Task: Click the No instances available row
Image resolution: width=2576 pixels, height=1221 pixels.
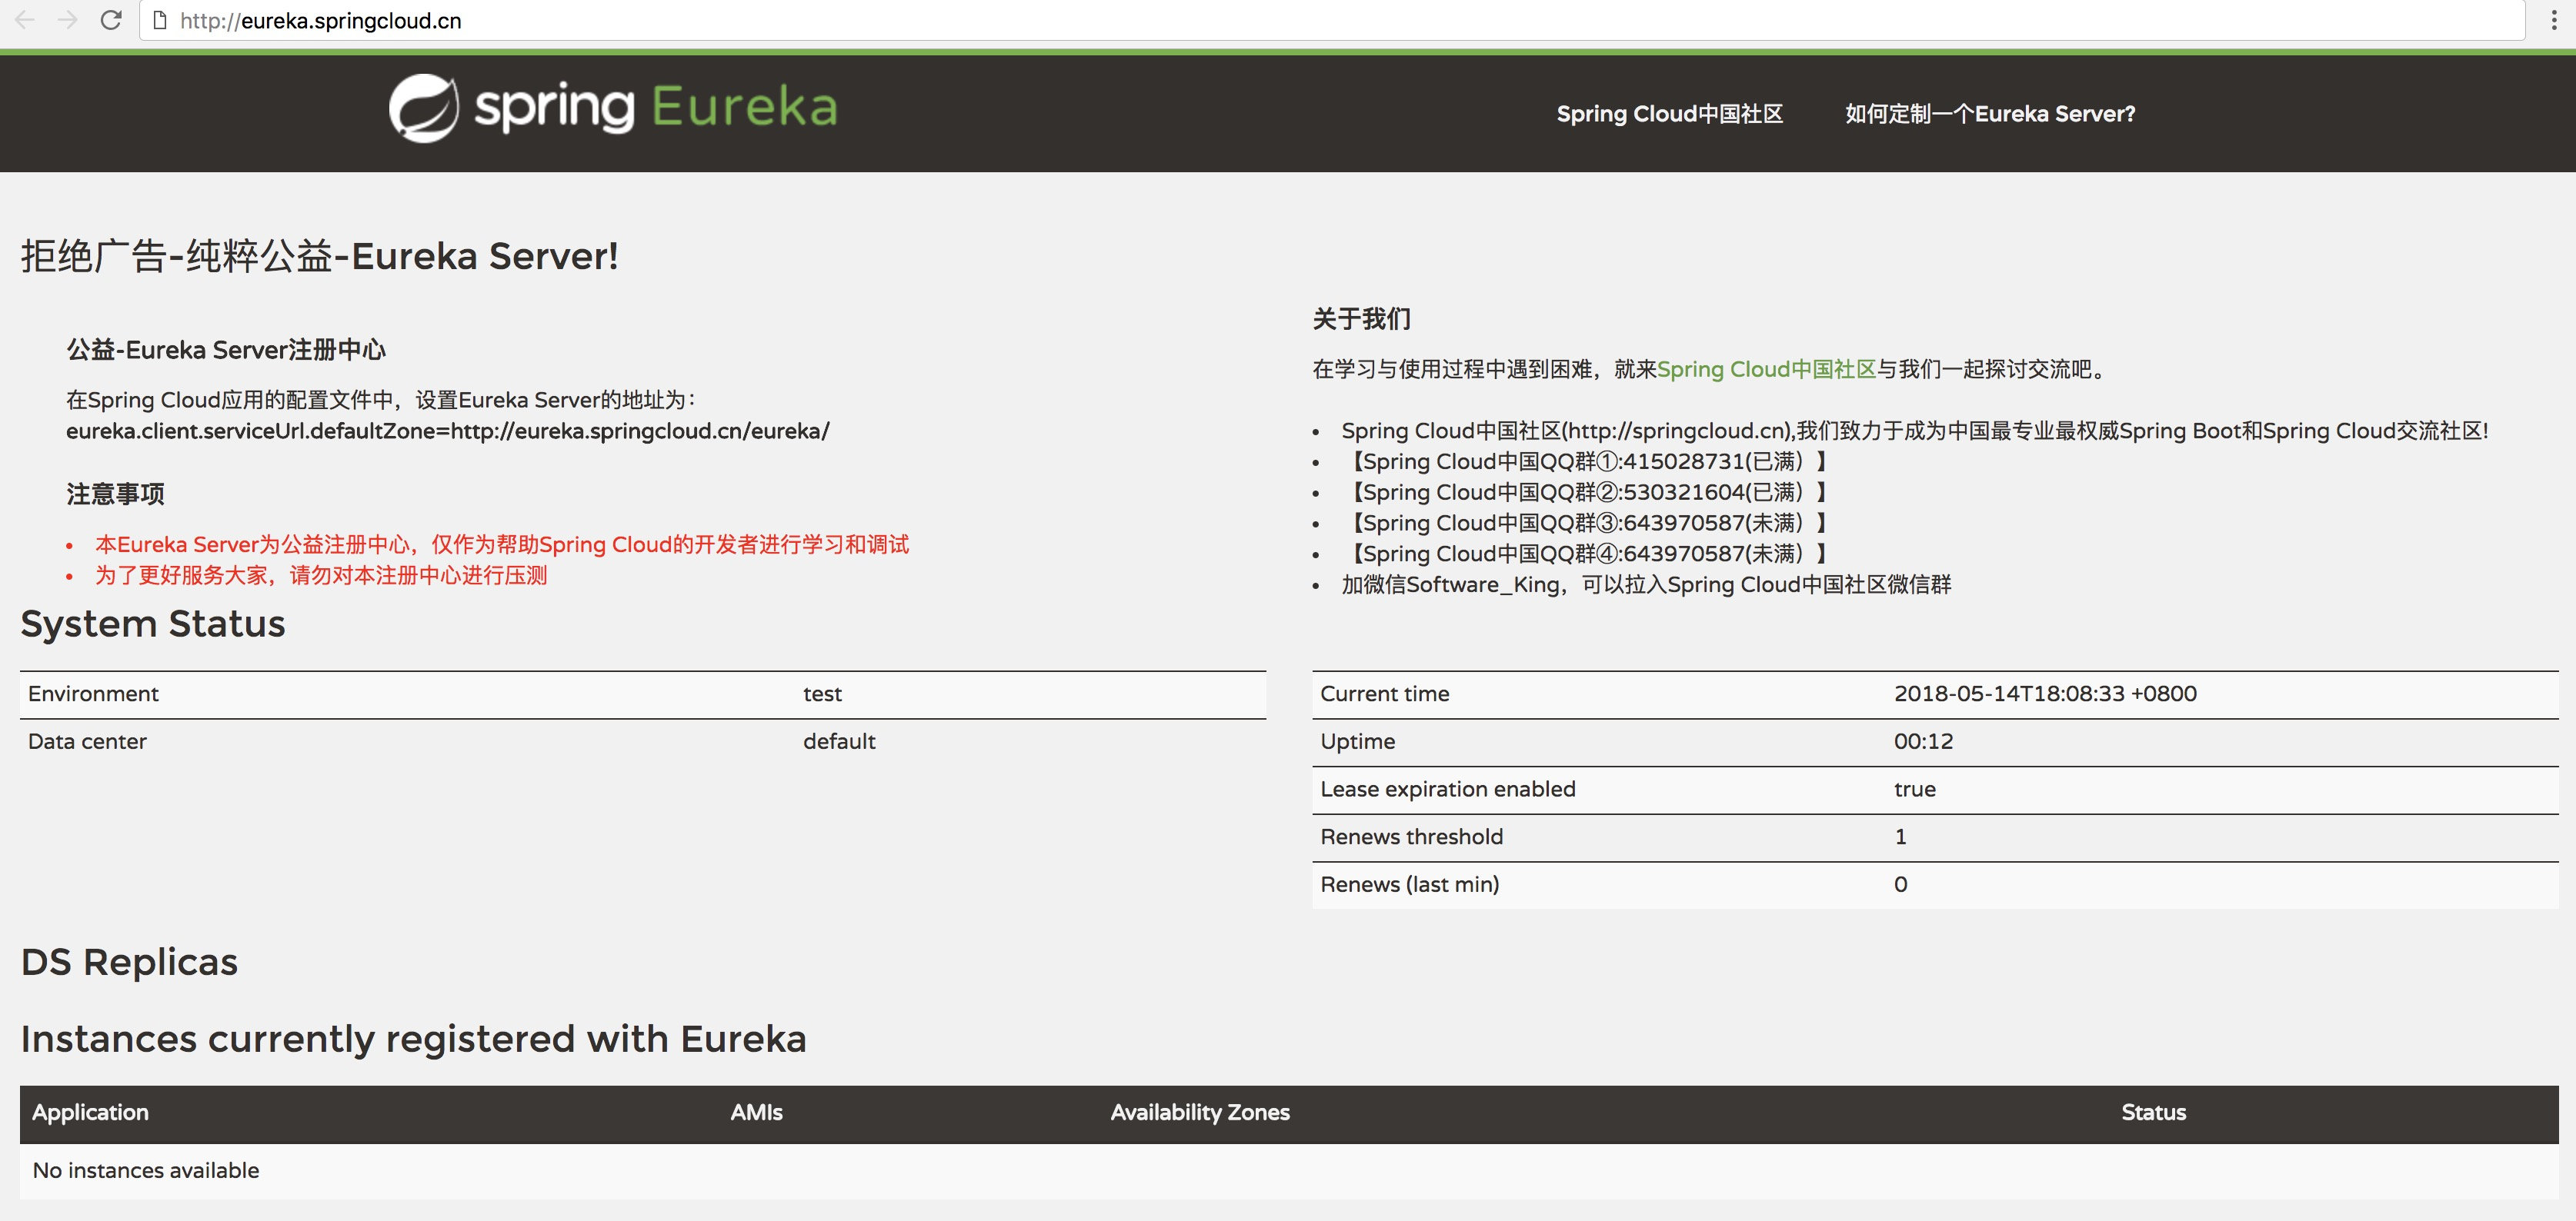Action: click(x=146, y=1170)
